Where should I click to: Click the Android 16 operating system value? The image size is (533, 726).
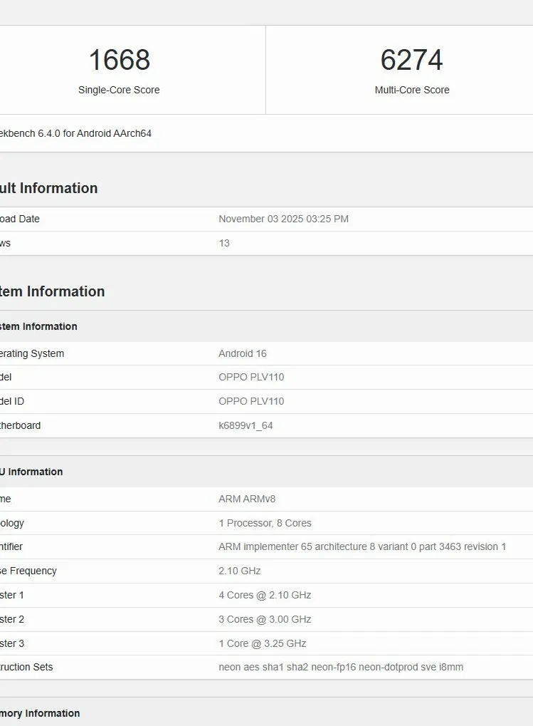tap(243, 353)
